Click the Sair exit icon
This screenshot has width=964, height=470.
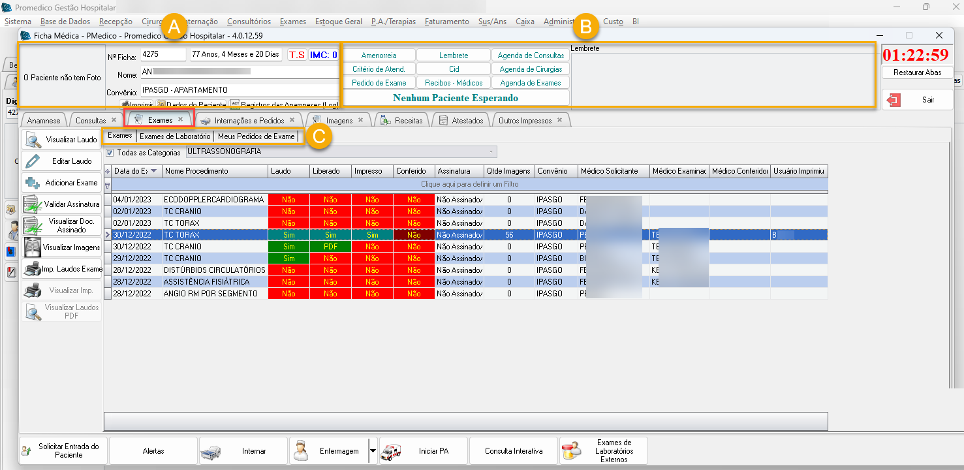(x=894, y=100)
